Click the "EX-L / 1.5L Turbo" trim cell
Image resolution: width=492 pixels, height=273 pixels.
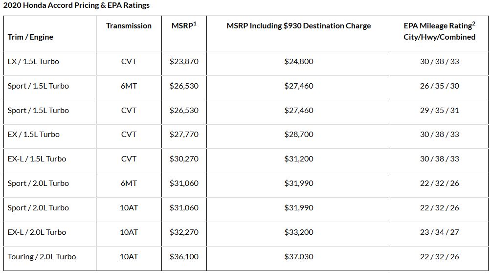37,159
